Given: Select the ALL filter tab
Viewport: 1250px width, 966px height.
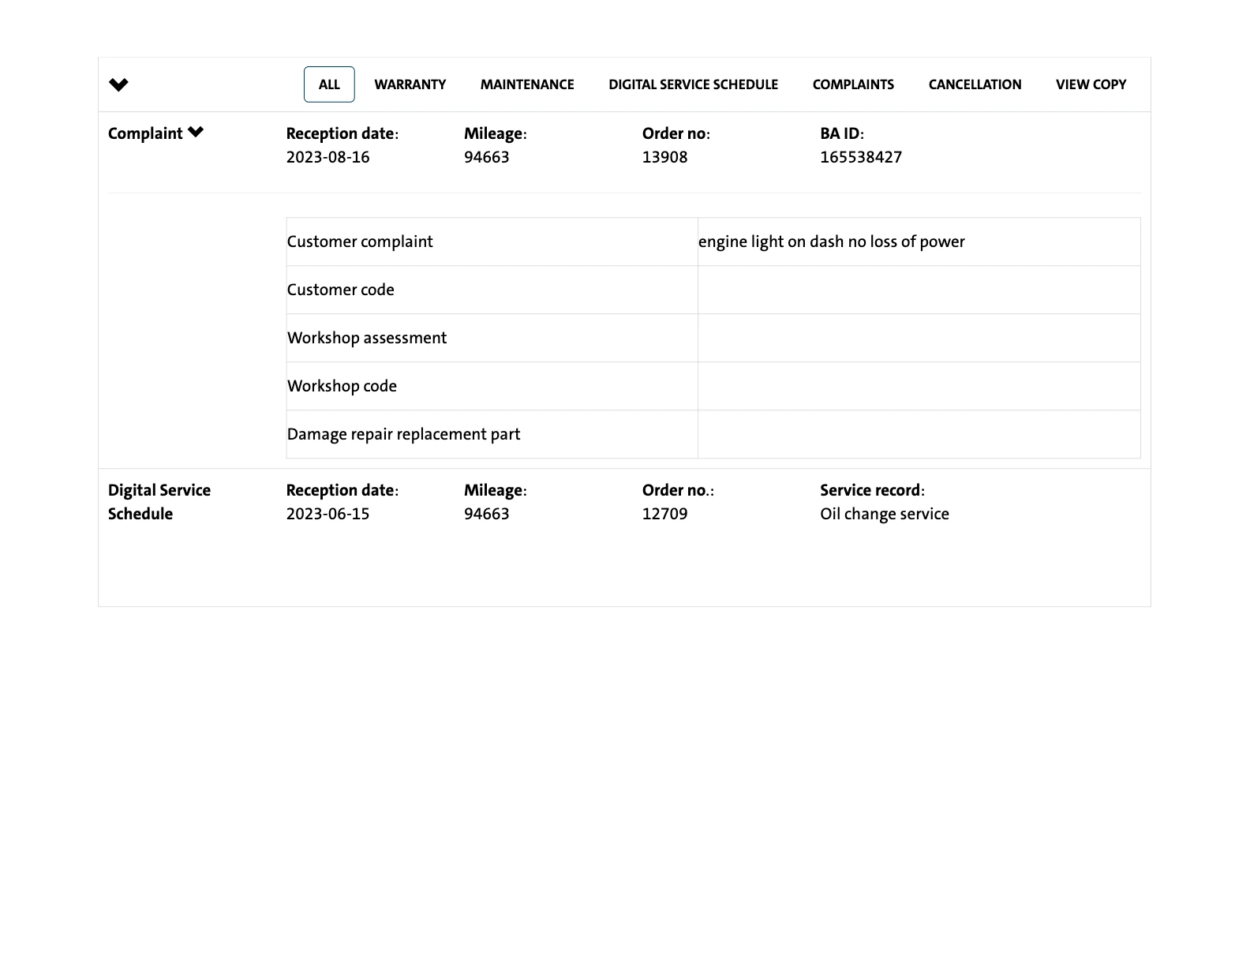Looking at the screenshot, I should pos(329,84).
